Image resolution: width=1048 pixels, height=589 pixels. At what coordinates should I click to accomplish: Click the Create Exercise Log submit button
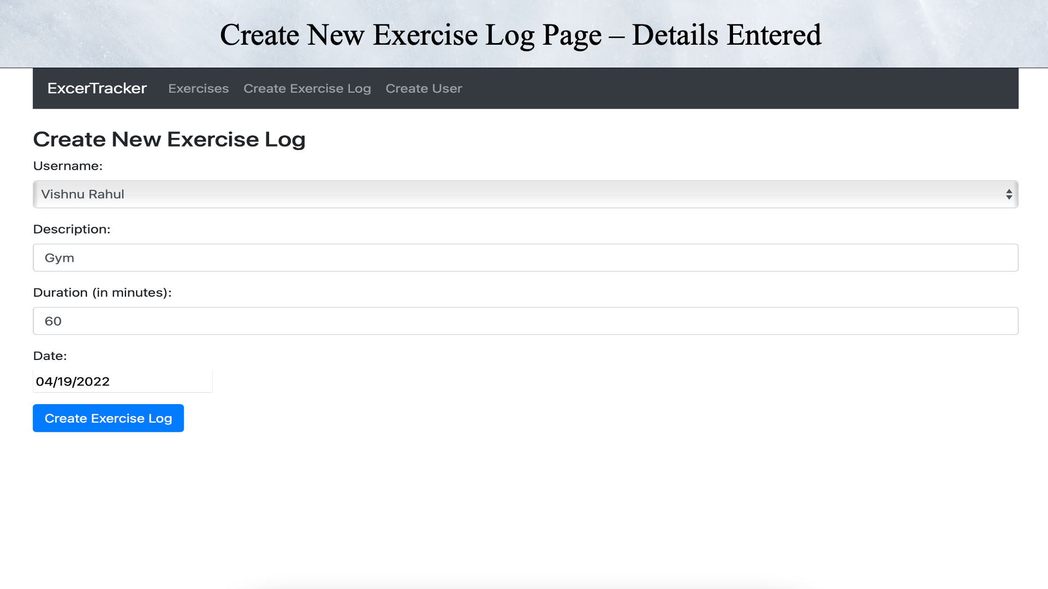108,418
